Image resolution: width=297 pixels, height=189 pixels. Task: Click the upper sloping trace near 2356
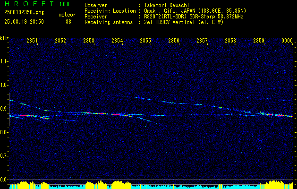(x=170, y=102)
